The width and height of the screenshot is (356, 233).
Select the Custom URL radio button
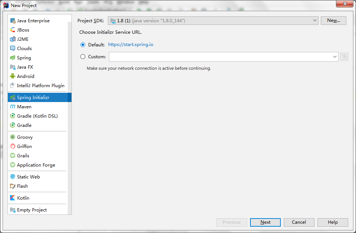pyautogui.click(x=83, y=57)
